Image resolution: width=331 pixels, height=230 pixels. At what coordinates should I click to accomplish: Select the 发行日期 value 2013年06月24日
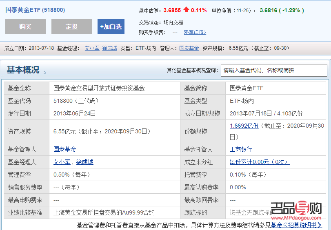pos(75,113)
